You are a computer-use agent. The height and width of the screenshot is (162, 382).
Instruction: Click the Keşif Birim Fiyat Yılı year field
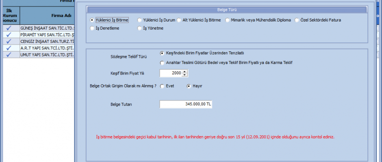[171, 73]
